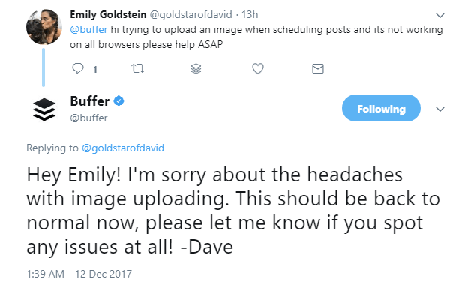Click the Buffer logo avatar

[44, 109]
